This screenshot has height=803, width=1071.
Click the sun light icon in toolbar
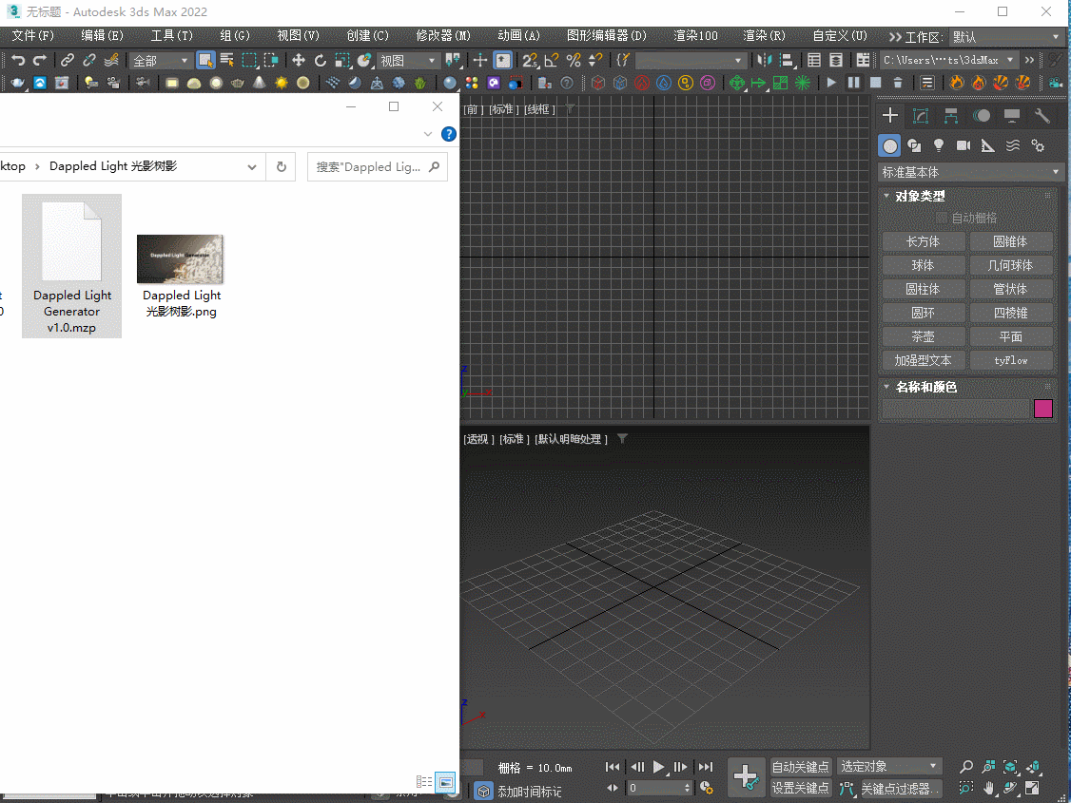point(282,84)
